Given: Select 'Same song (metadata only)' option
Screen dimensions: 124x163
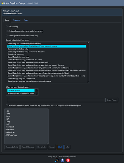Looking at the screenshot, I should coord(47,49).
